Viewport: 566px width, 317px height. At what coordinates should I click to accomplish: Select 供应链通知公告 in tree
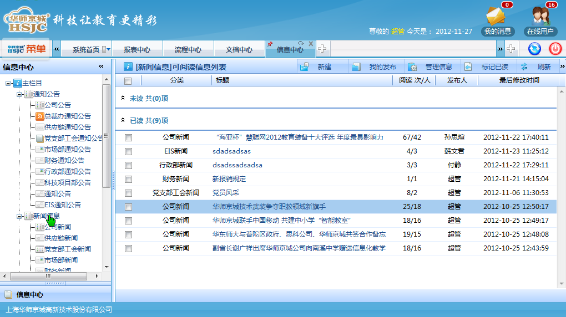click(x=68, y=127)
